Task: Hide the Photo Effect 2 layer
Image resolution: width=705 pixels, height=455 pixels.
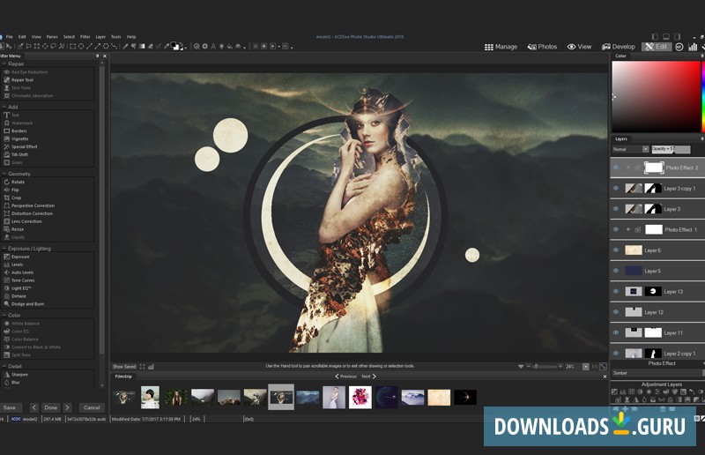Action: [x=616, y=168]
